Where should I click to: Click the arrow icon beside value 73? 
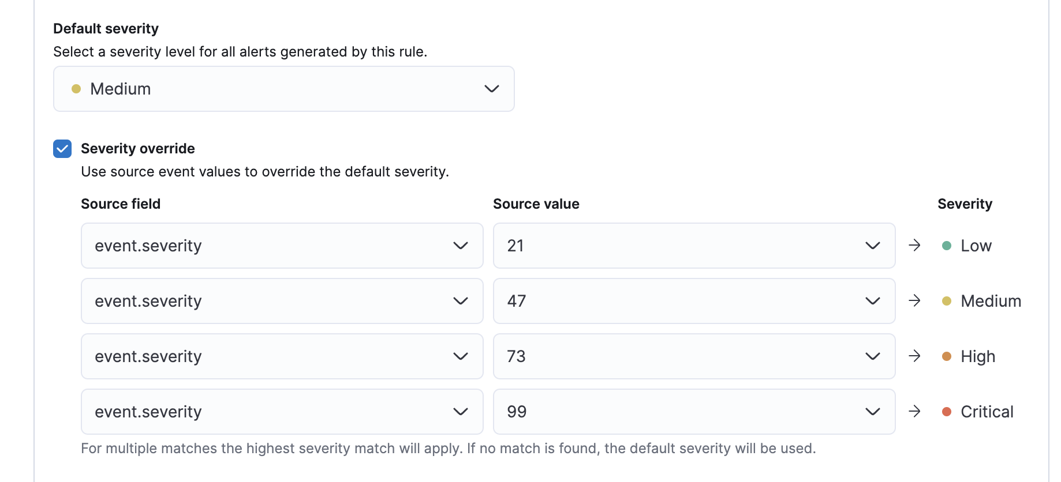coord(915,356)
